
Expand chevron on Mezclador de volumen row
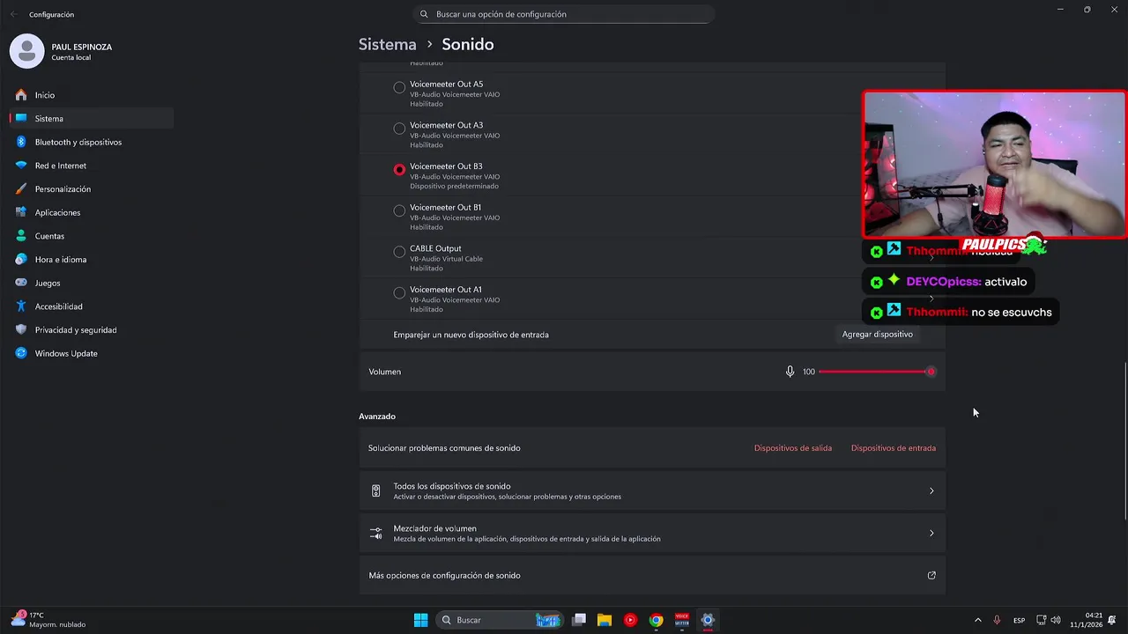point(931,533)
